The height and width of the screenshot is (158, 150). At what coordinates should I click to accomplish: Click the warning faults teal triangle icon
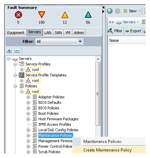click(x=88, y=15)
